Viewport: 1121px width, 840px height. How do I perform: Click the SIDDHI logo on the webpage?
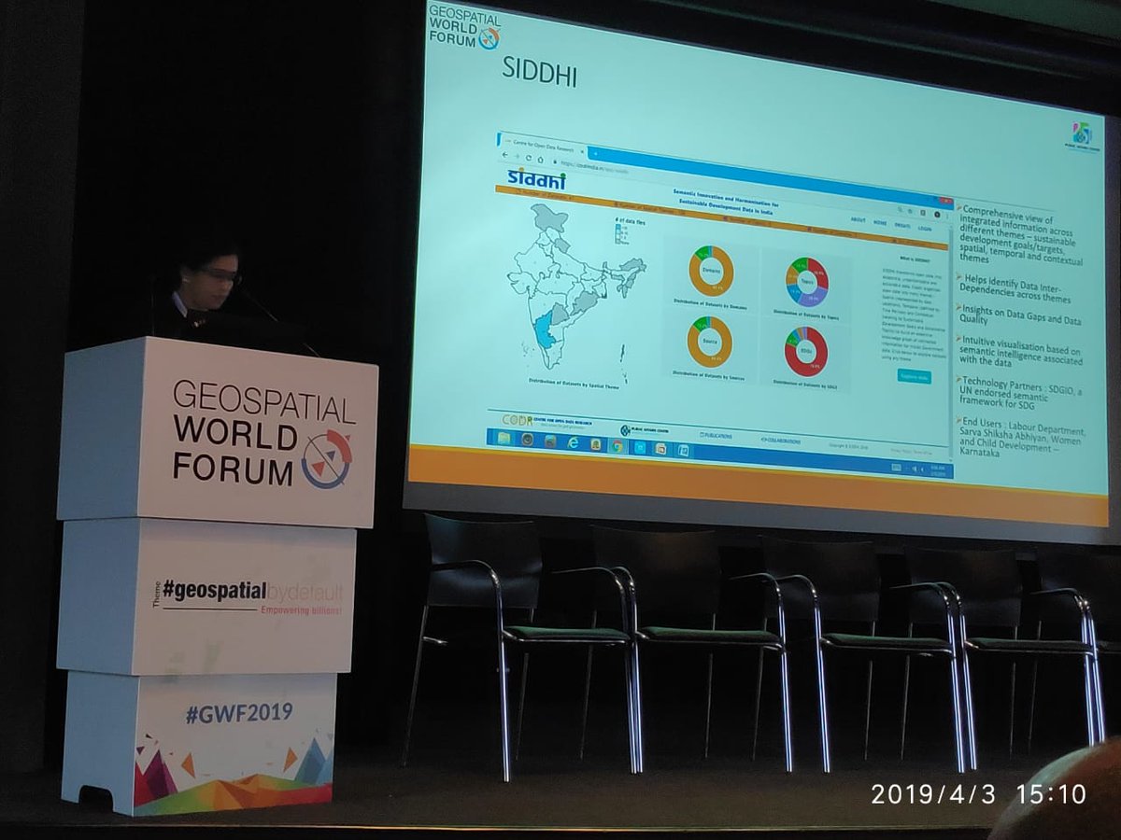[538, 177]
